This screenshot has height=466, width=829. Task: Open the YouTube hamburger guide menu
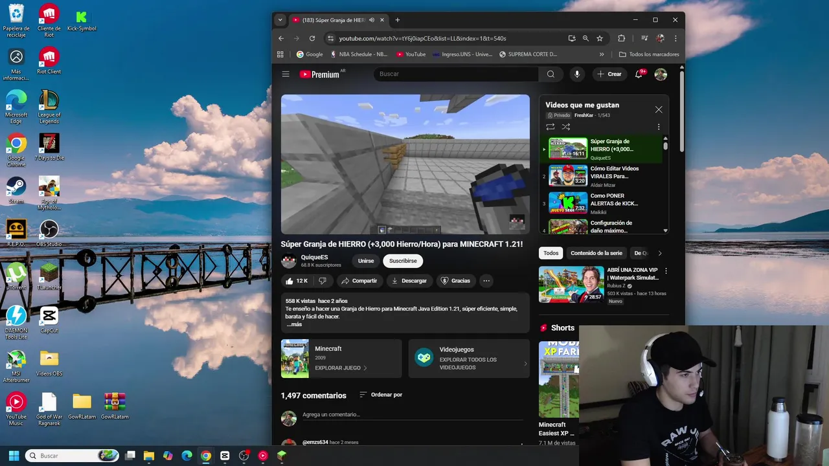(286, 74)
